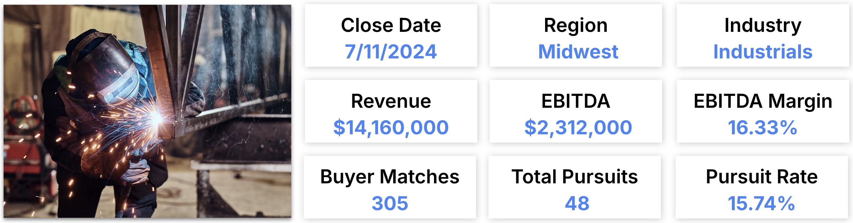This screenshot has height=223, width=853.
Task: Click the 48 pursuits number
Action: tap(577, 204)
